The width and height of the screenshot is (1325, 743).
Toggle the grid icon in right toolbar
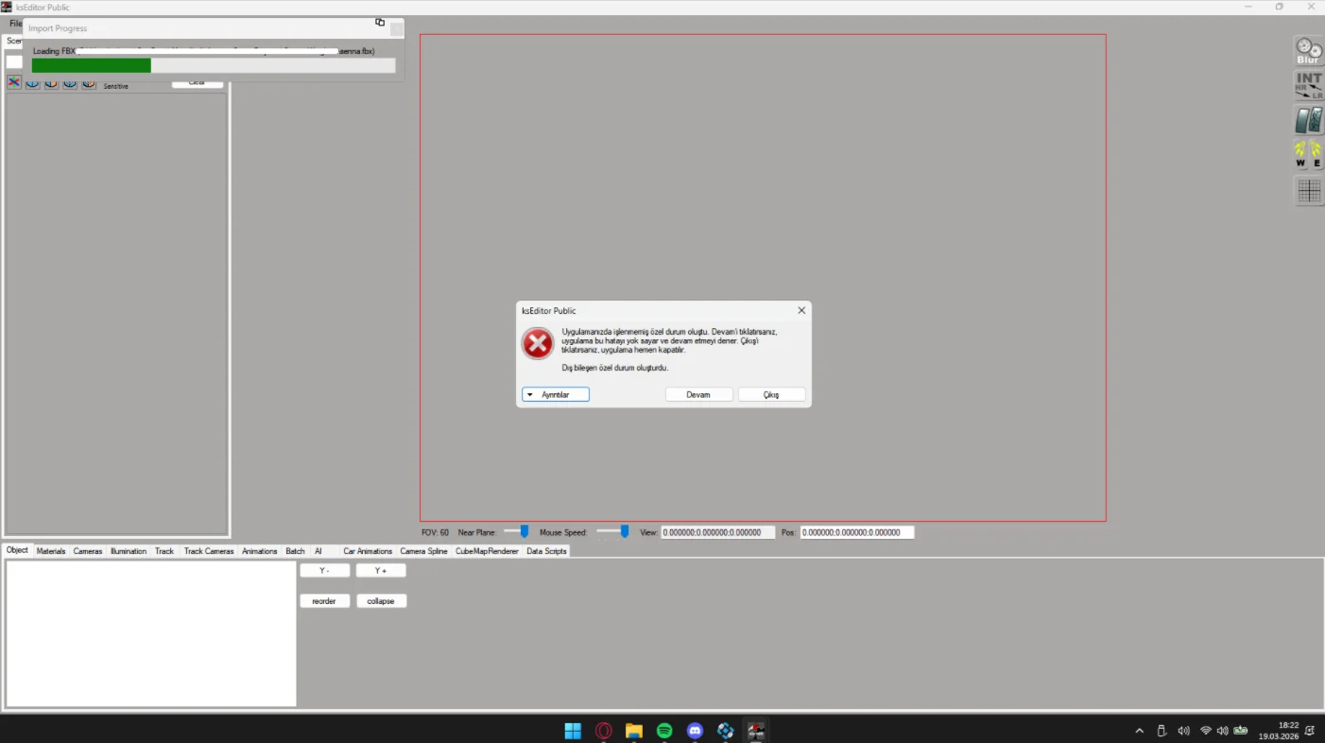click(1309, 191)
